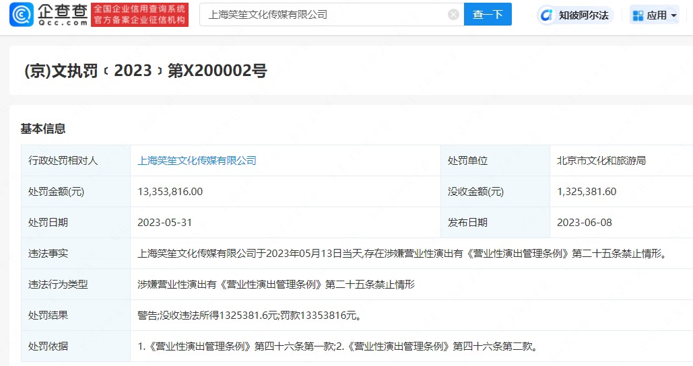Select the 违法事实 description text

[403, 253]
